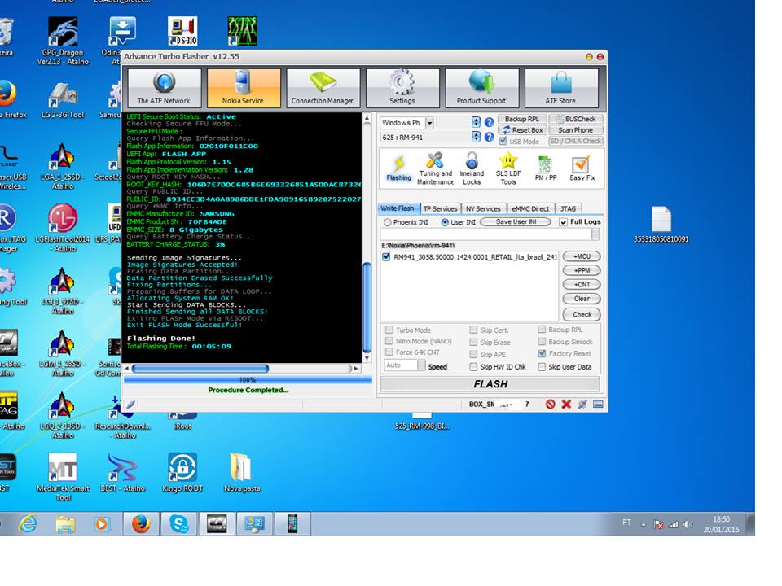Open the volume icon in system tray

(x=688, y=524)
